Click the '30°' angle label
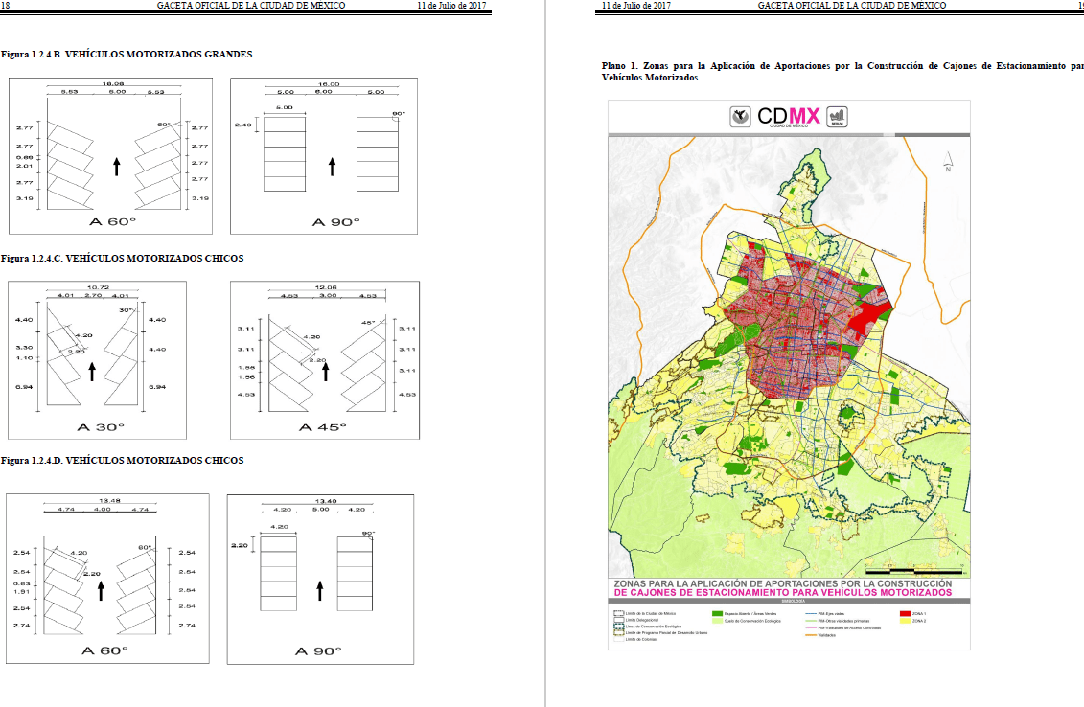Screen dimensions: 1084x707 pyautogui.click(x=126, y=310)
